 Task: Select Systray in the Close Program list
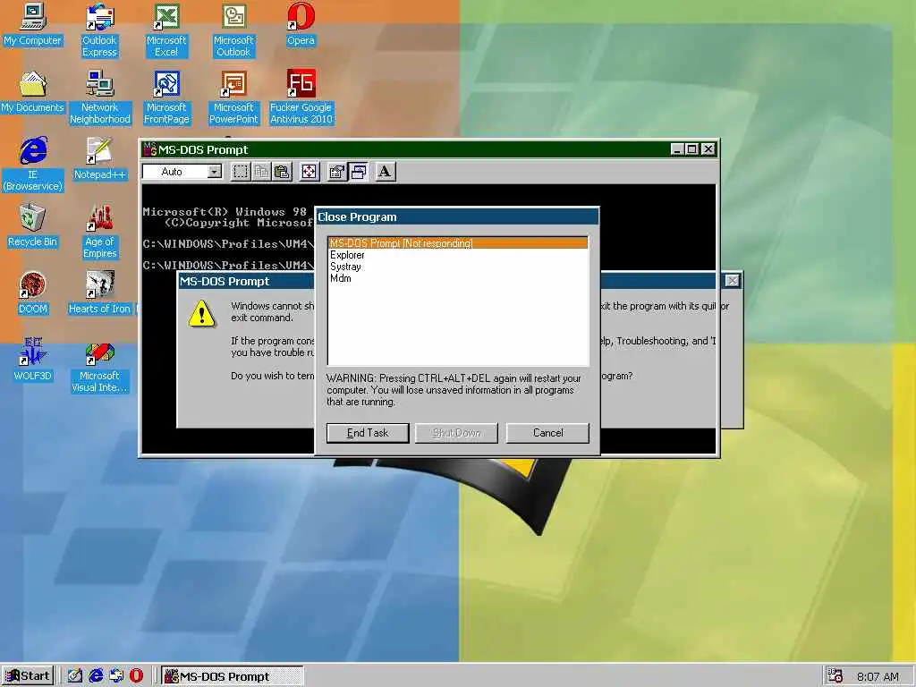pos(458,267)
